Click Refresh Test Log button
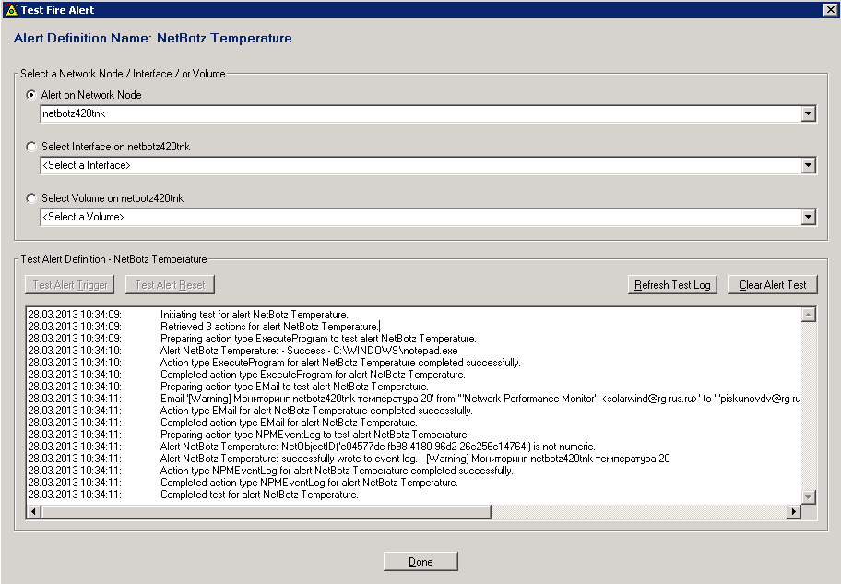Screen dimensions: 841x584 (672, 284)
